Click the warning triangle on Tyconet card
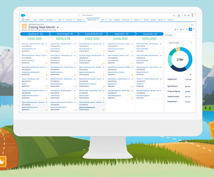This screenshot has width=214, height=177. point(46,86)
